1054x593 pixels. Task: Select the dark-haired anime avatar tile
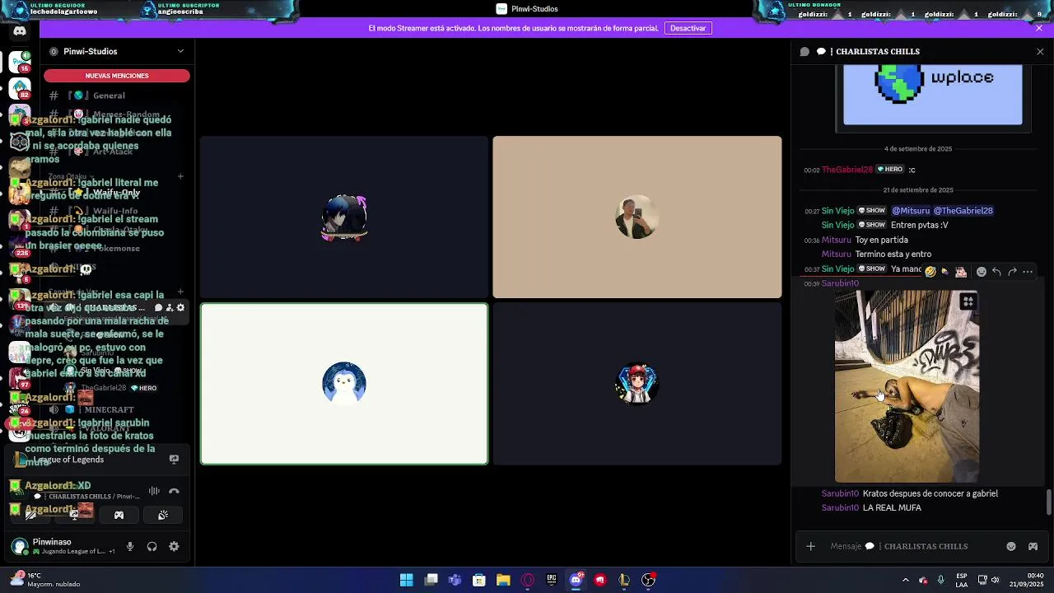click(344, 217)
